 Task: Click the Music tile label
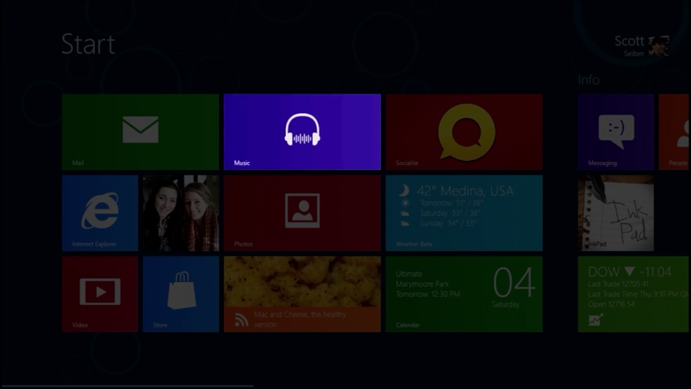point(242,163)
